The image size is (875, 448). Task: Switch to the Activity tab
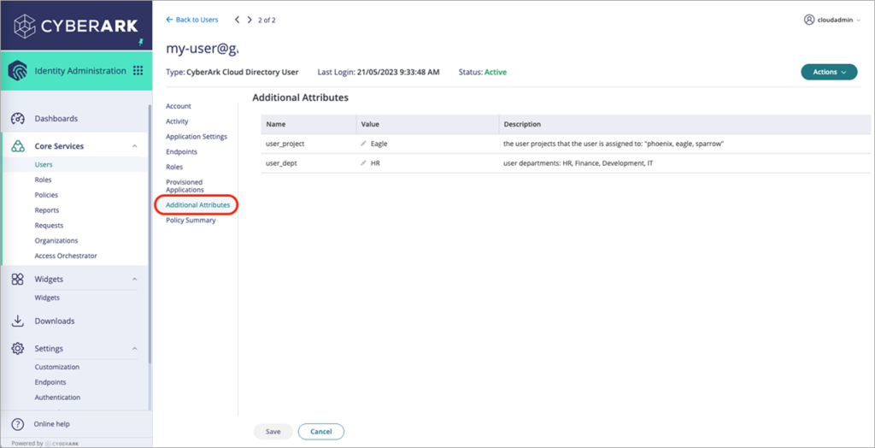coord(177,121)
